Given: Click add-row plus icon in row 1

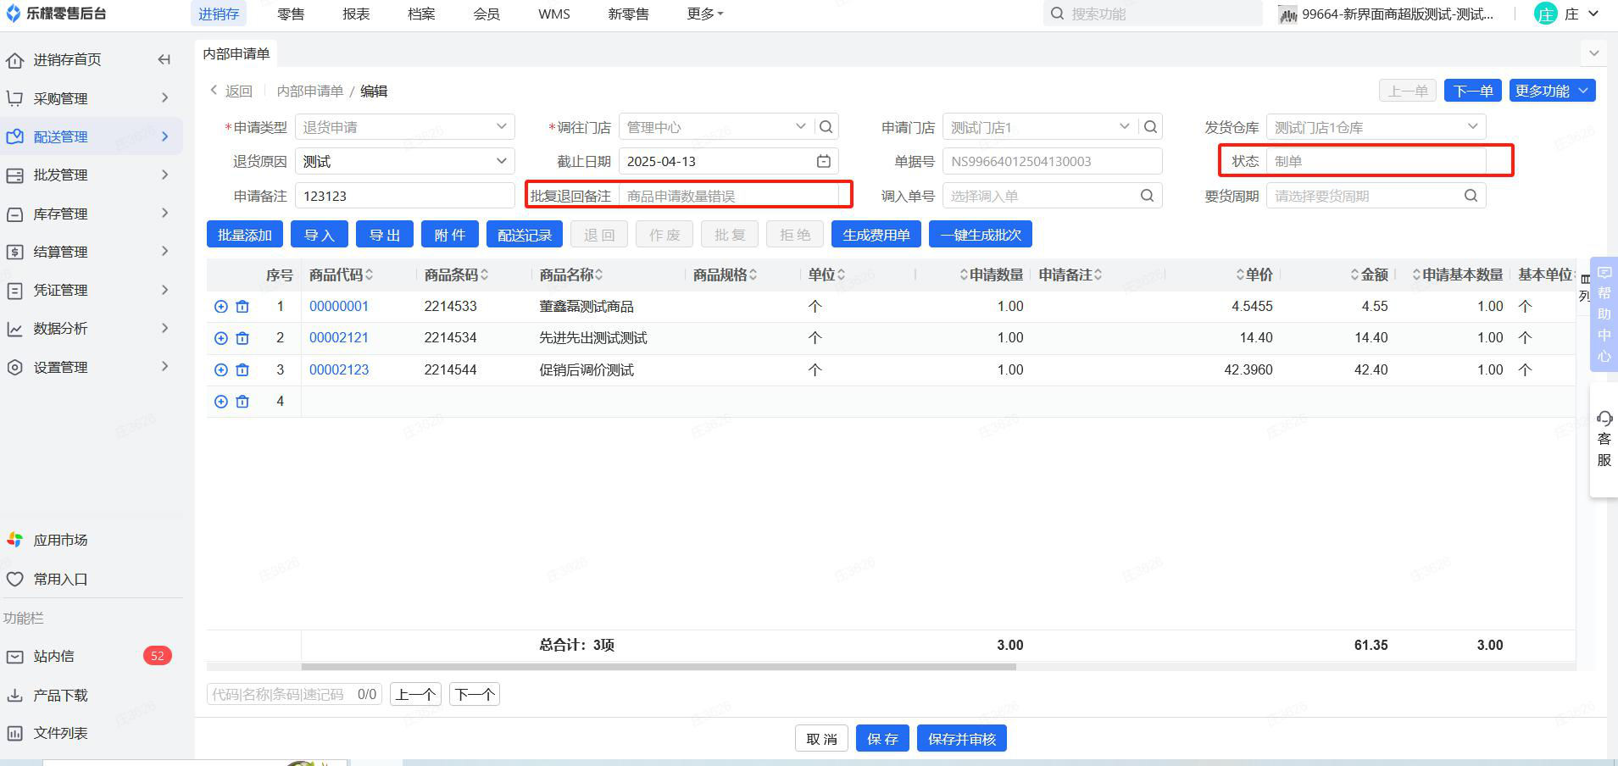Looking at the screenshot, I should coord(220,307).
